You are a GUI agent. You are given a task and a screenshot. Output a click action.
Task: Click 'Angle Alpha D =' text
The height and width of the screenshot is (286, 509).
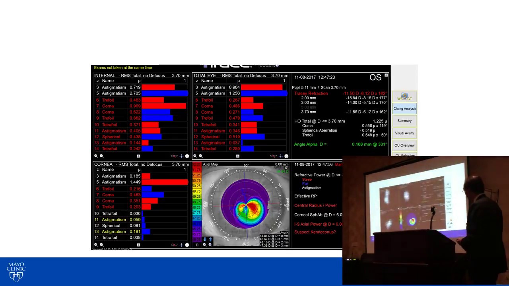(310, 144)
